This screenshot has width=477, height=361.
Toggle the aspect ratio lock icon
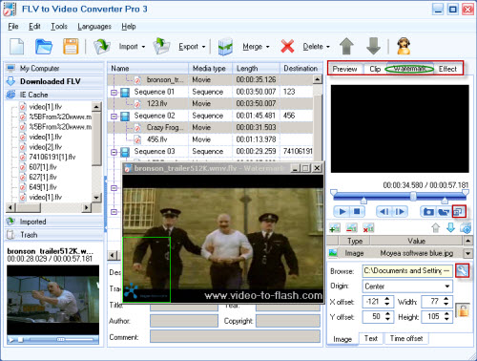[463, 309]
